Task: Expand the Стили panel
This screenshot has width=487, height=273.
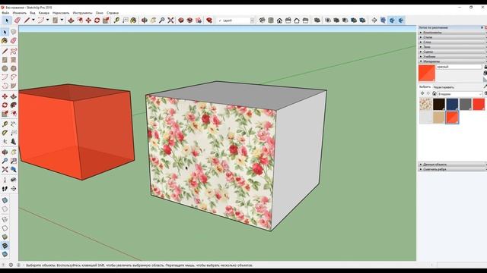Action: (x=452, y=37)
